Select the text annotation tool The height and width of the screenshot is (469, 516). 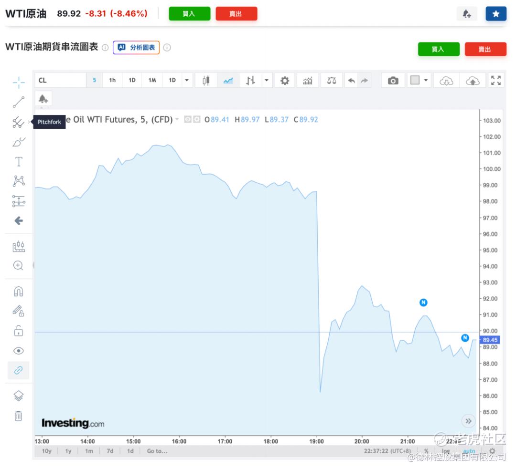19,161
